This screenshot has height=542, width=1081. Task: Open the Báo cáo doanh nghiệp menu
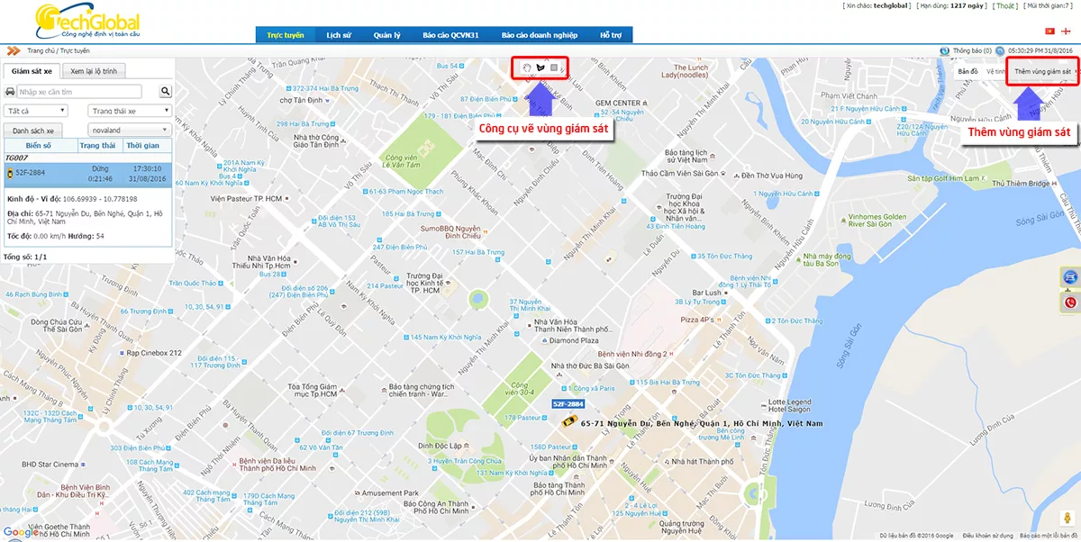point(539,35)
